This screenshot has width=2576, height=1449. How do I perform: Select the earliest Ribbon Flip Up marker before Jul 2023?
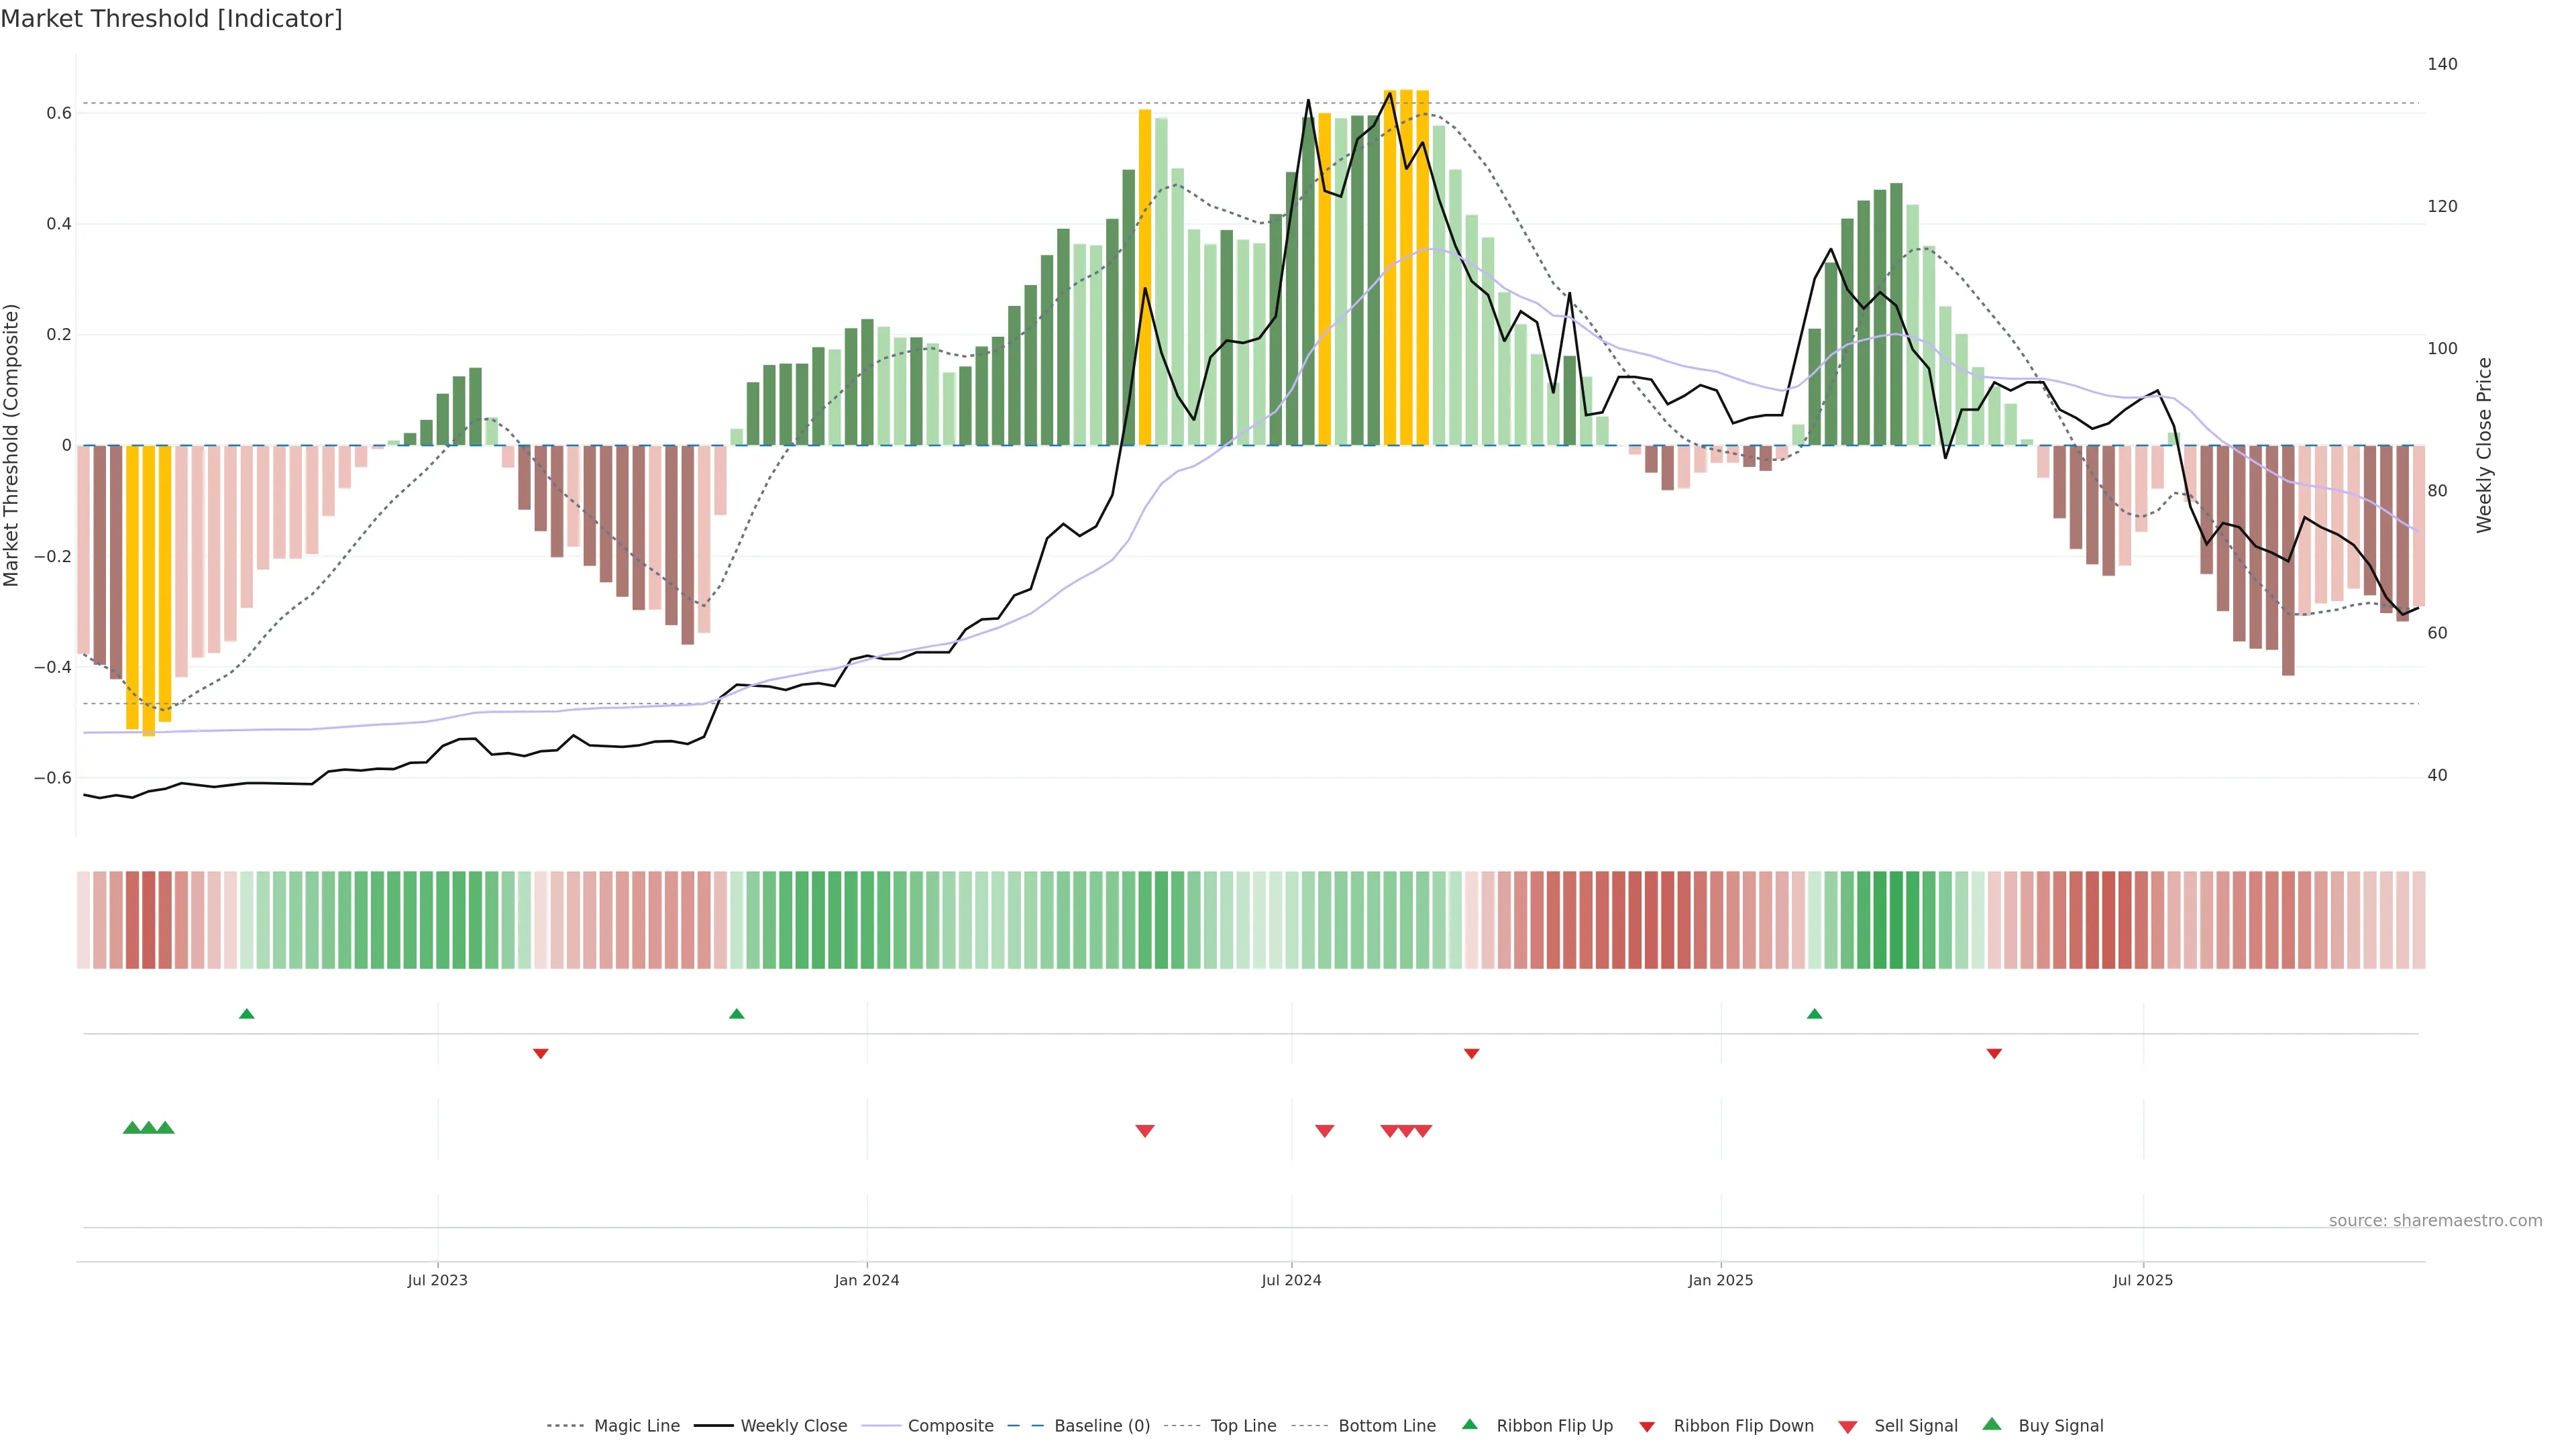pos(247,1014)
